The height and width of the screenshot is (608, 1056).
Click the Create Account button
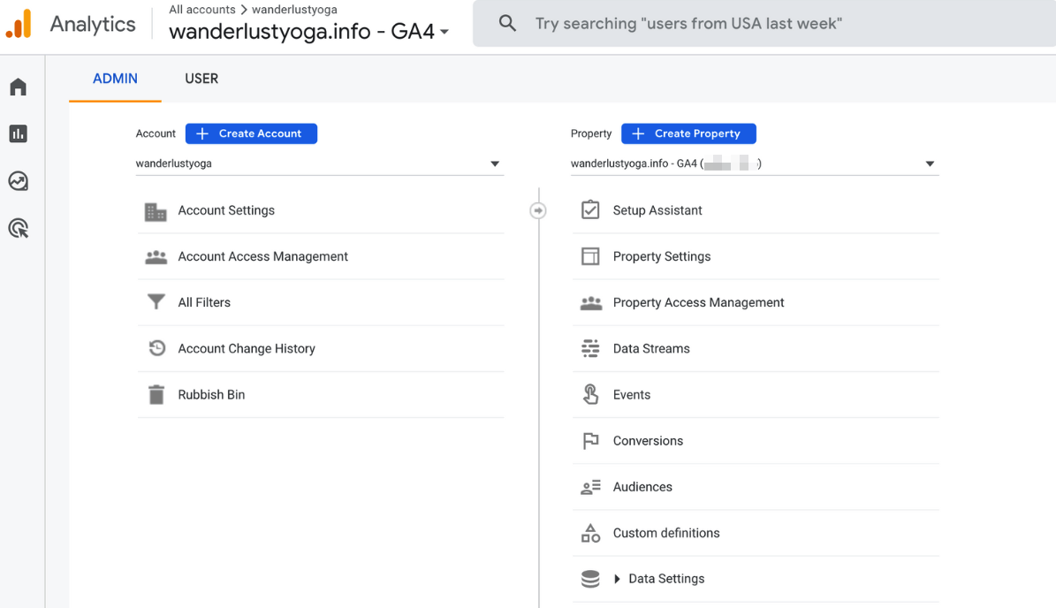(x=251, y=133)
